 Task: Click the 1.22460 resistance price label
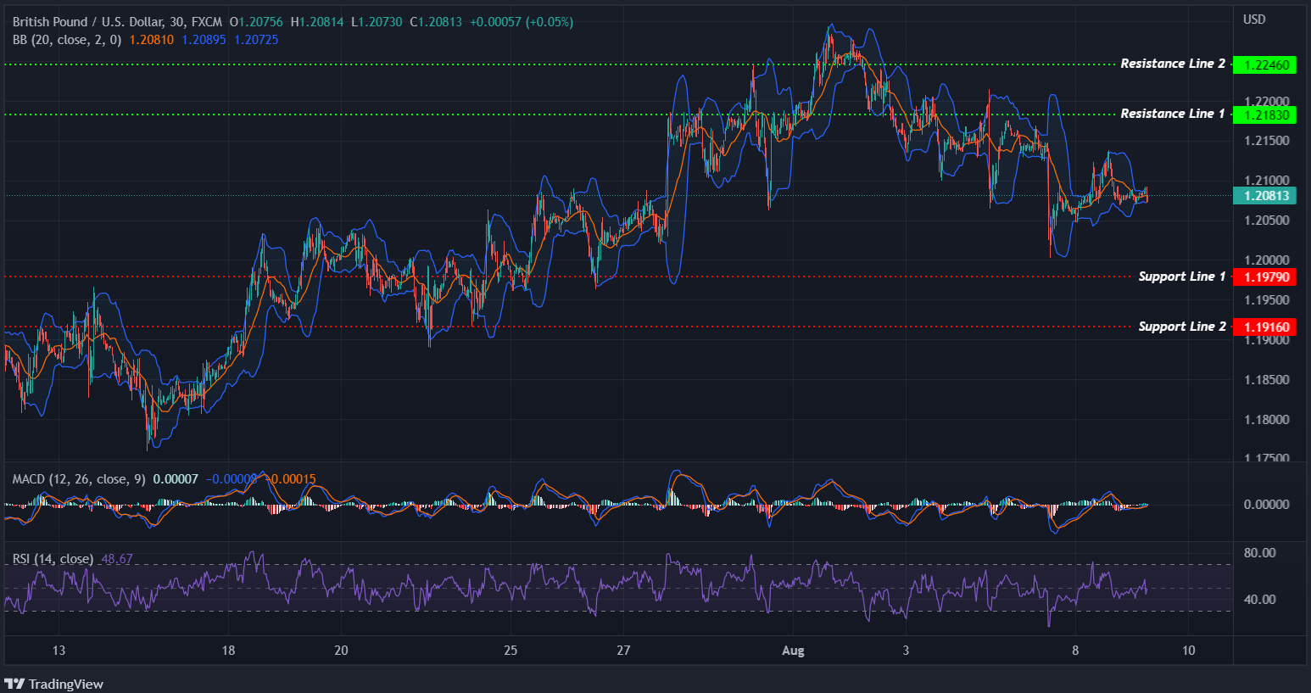[x=1265, y=64]
